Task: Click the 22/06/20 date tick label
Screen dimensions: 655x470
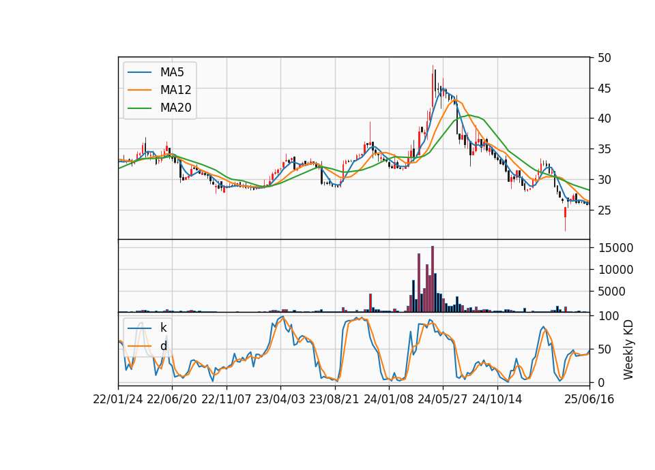Action: (172, 399)
